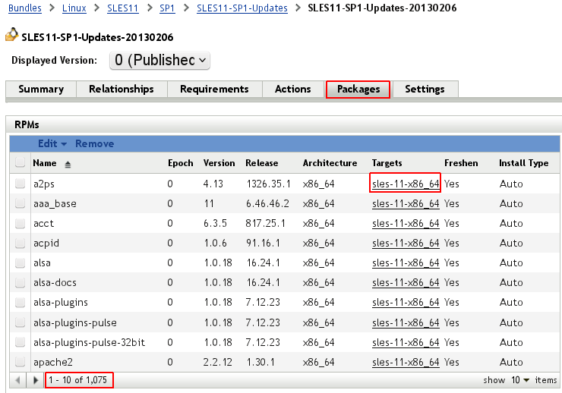The image size is (562, 393).
Task: Check the apache2 package checkbox
Action: (20, 361)
